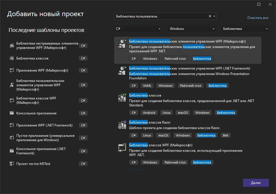
Task: Click the 'Пустое приложение (универсальное...)' icon
Action: 11,138
